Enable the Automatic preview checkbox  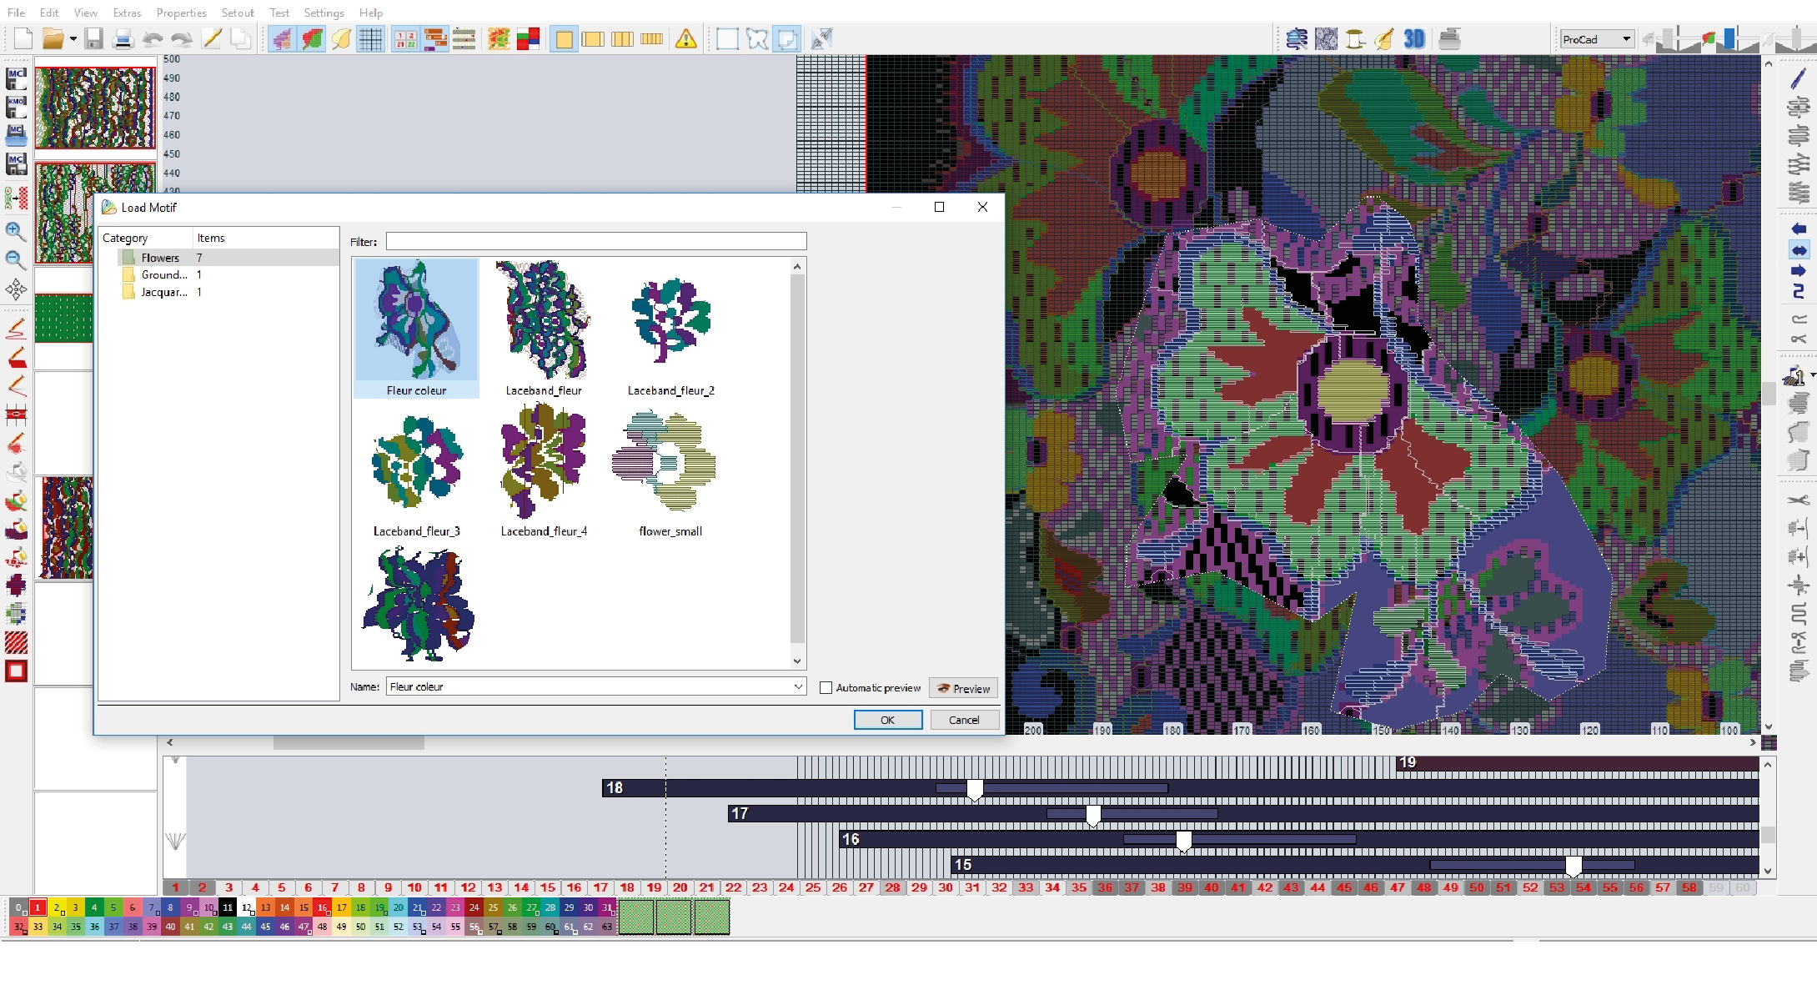pos(826,688)
